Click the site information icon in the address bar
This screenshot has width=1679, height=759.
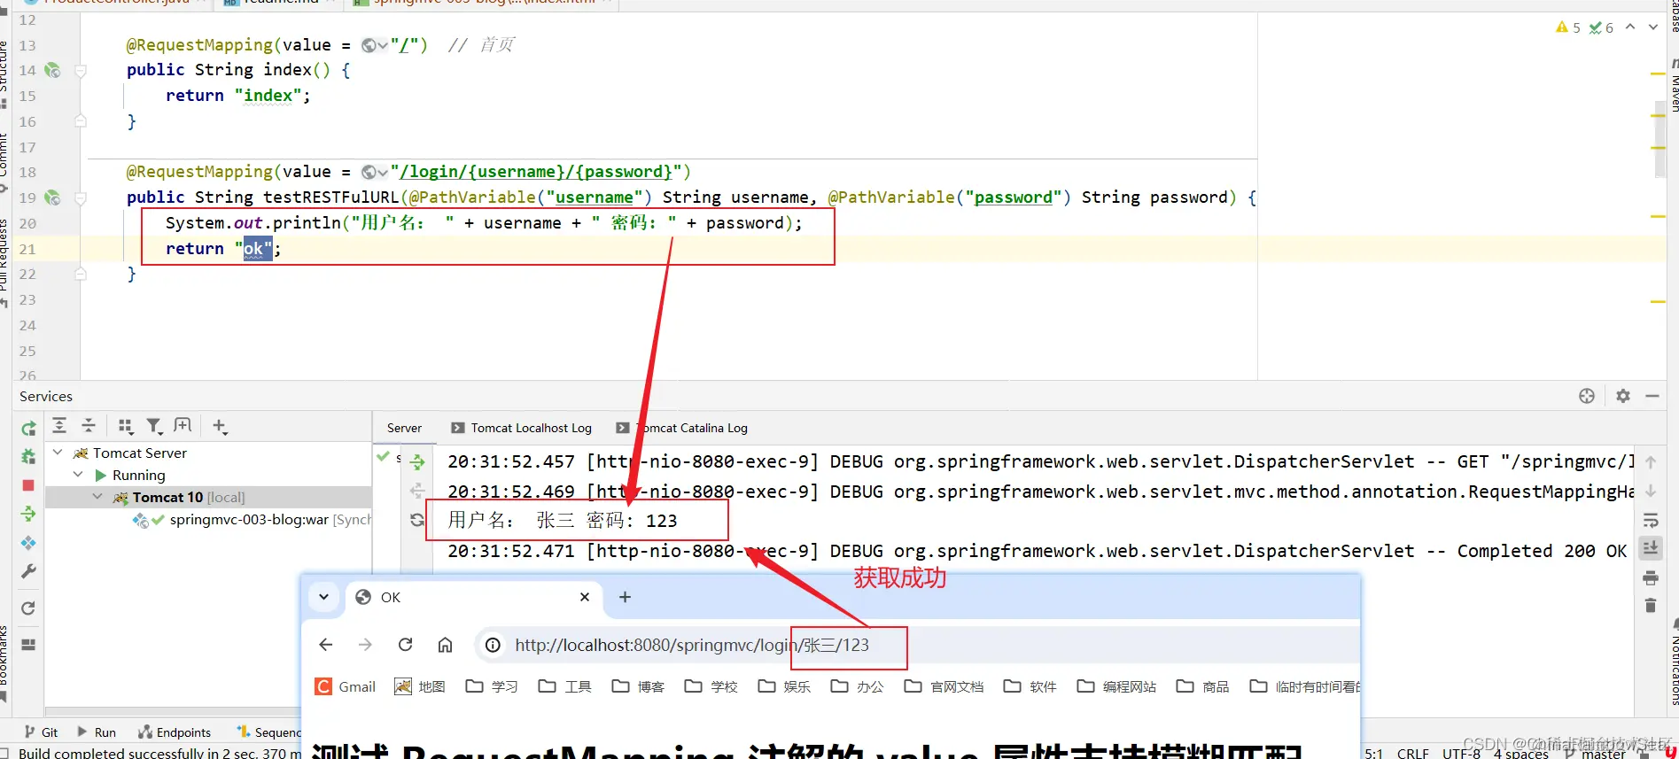(494, 645)
